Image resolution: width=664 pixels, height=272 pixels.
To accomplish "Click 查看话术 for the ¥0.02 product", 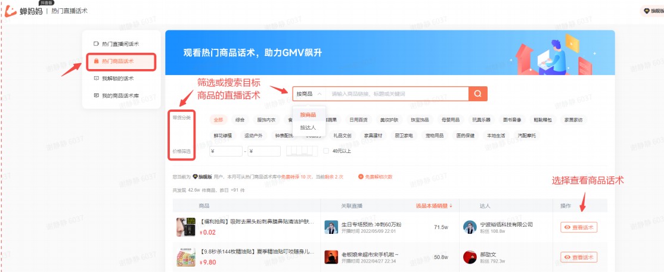I will click(x=579, y=227).
